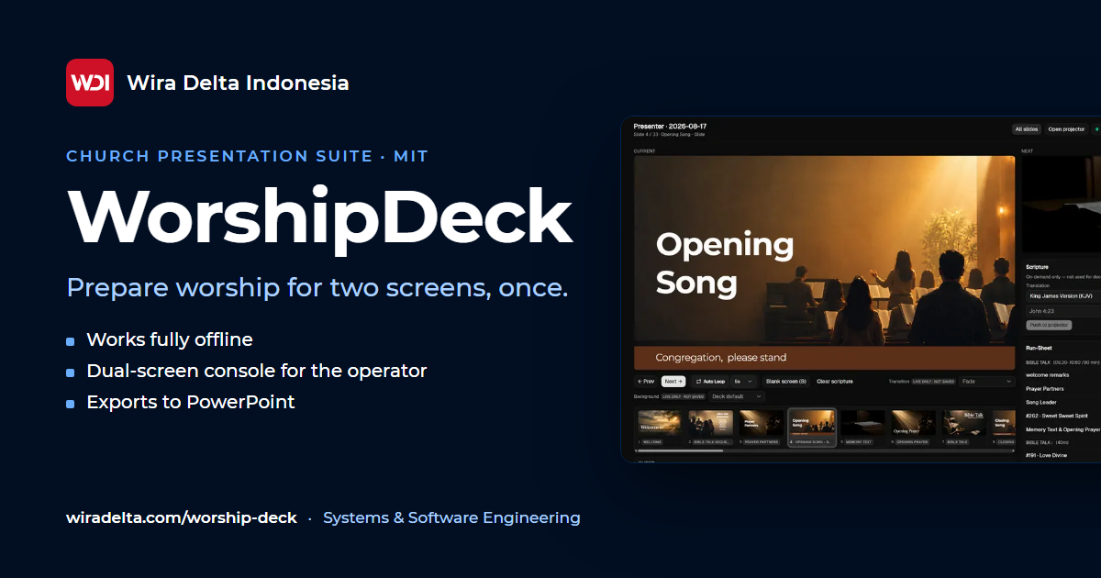The height and width of the screenshot is (578, 1101).
Task: Select the Welcome slide thumbnail
Action: click(661, 428)
